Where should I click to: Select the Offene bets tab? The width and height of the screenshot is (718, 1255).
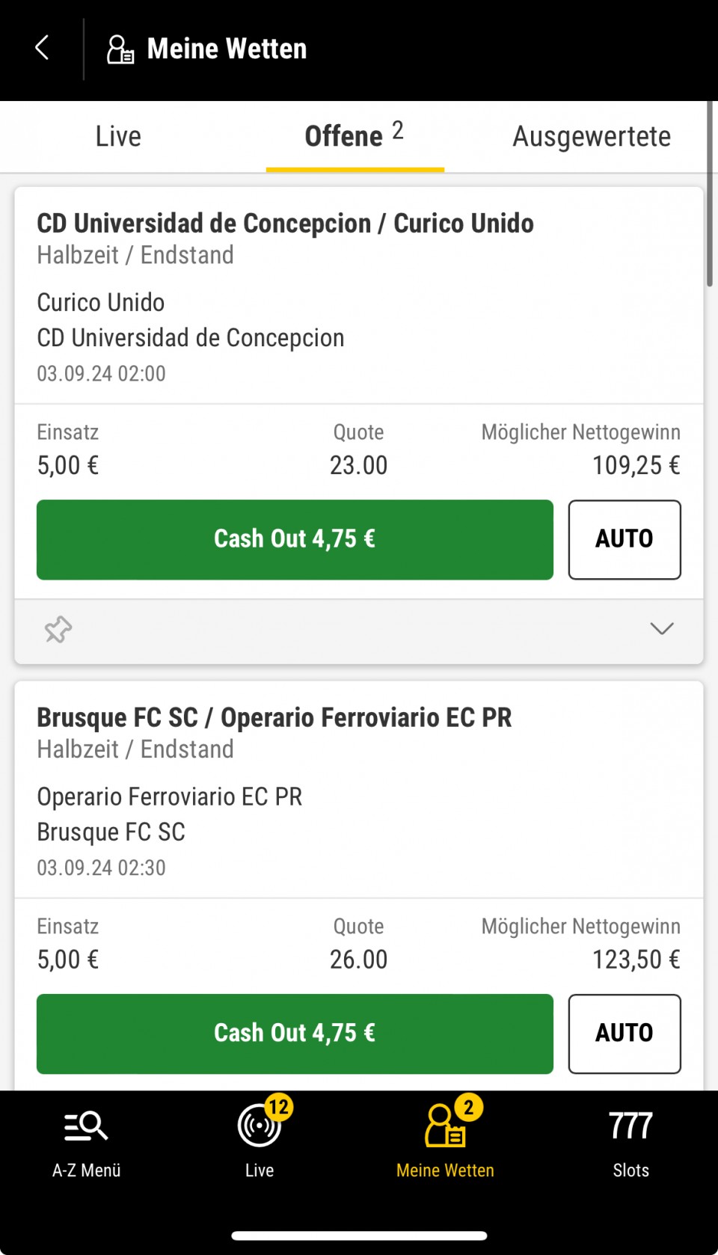click(x=355, y=137)
